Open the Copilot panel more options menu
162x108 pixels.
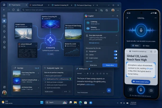point(113,16)
